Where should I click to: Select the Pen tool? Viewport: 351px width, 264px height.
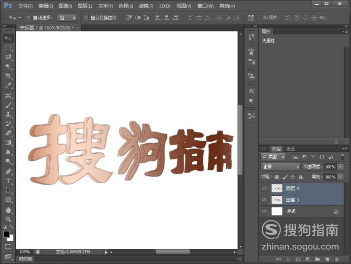8,171
